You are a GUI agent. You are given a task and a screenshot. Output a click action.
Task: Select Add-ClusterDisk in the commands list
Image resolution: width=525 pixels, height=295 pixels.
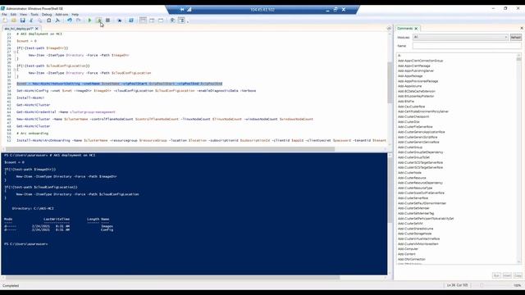pos(409,122)
